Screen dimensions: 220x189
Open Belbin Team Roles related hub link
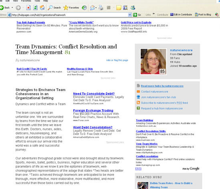(171, 185)
